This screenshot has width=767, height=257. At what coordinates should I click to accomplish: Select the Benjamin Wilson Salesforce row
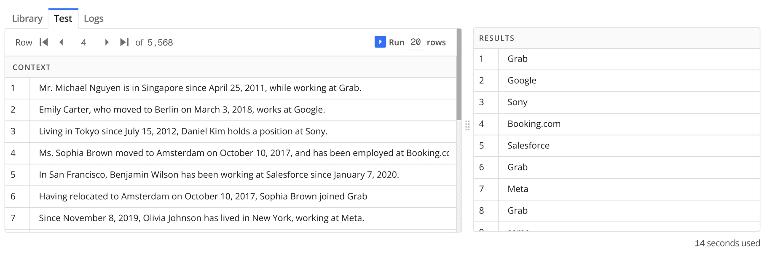(231, 175)
